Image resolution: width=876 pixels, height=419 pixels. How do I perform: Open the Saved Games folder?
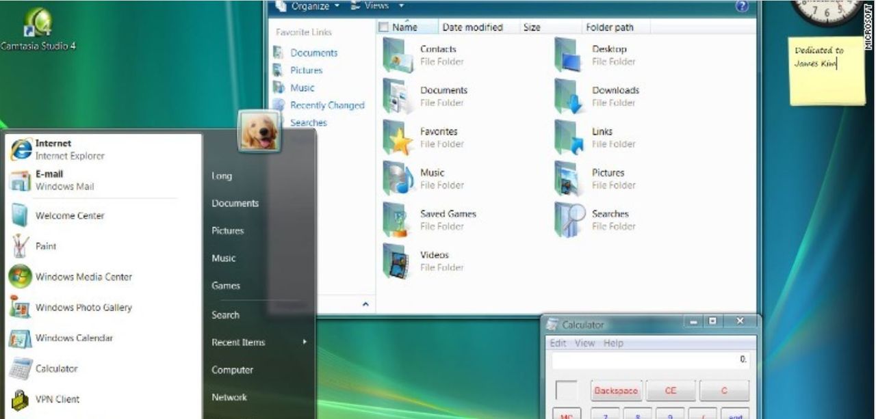pyautogui.click(x=397, y=219)
